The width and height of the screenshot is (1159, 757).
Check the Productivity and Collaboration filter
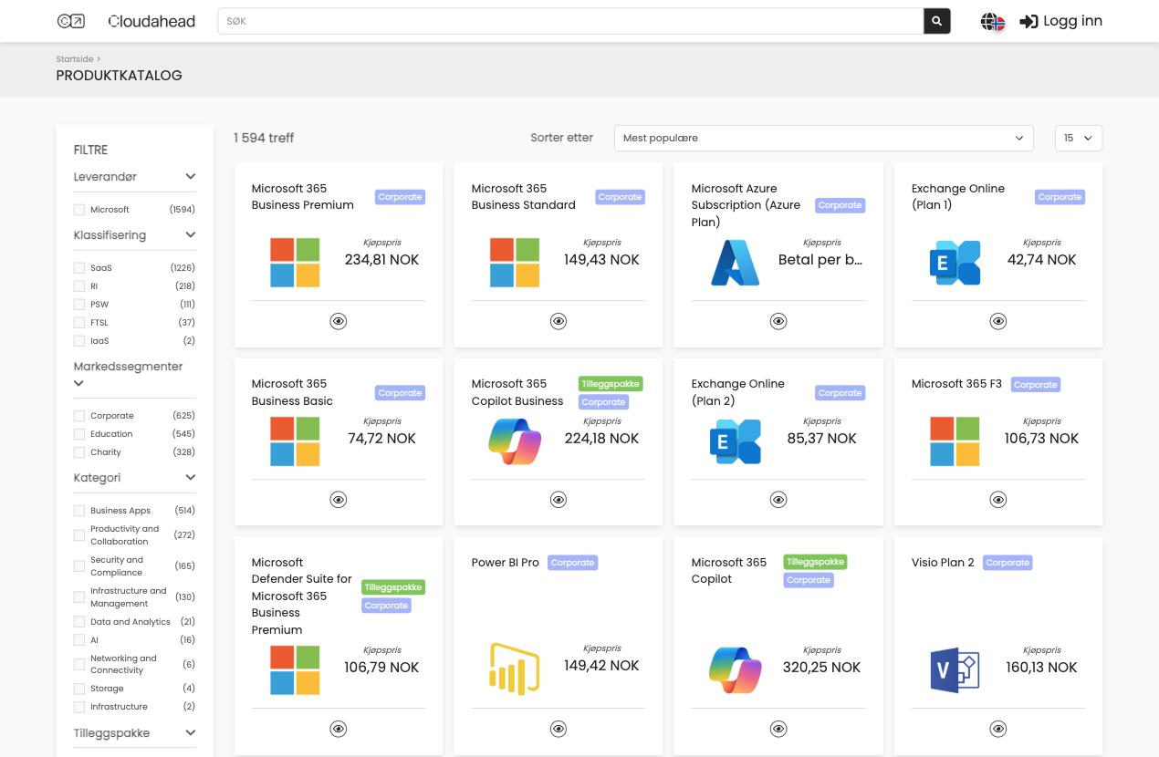pyautogui.click(x=79, y=535)
